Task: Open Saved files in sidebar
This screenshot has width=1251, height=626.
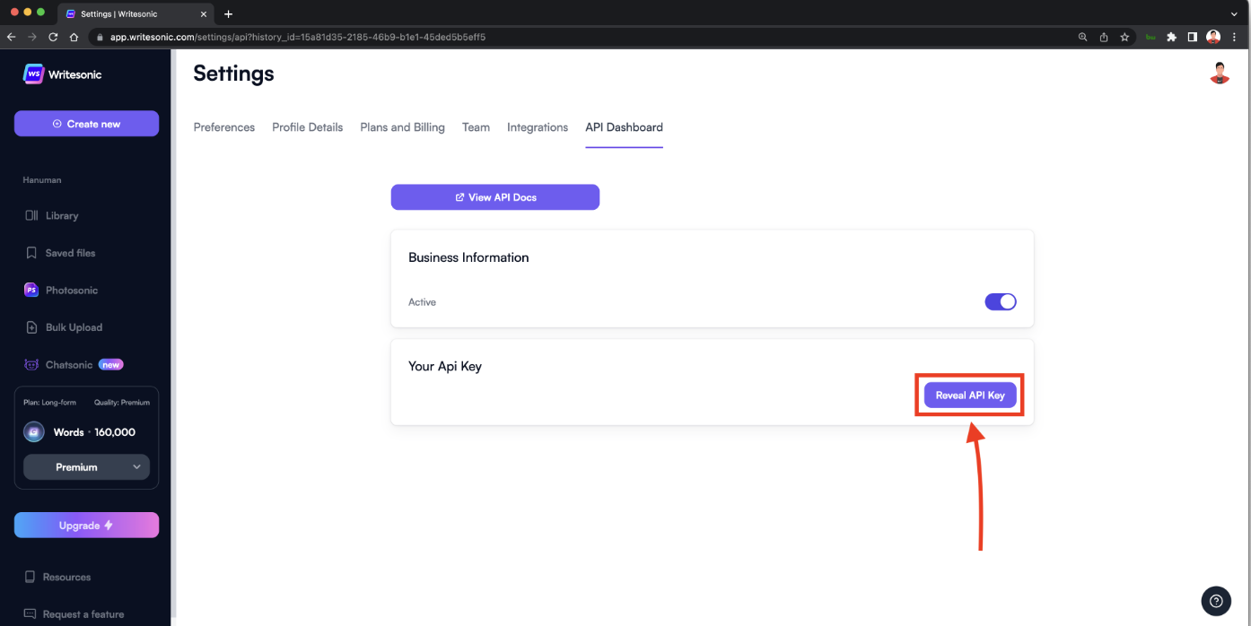Action: [x=70, y=253]
